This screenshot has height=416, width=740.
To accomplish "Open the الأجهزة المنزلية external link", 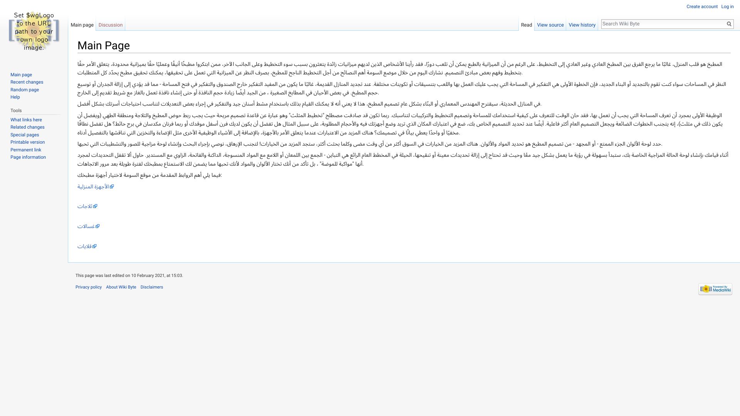I will click(x=95, y=186).
